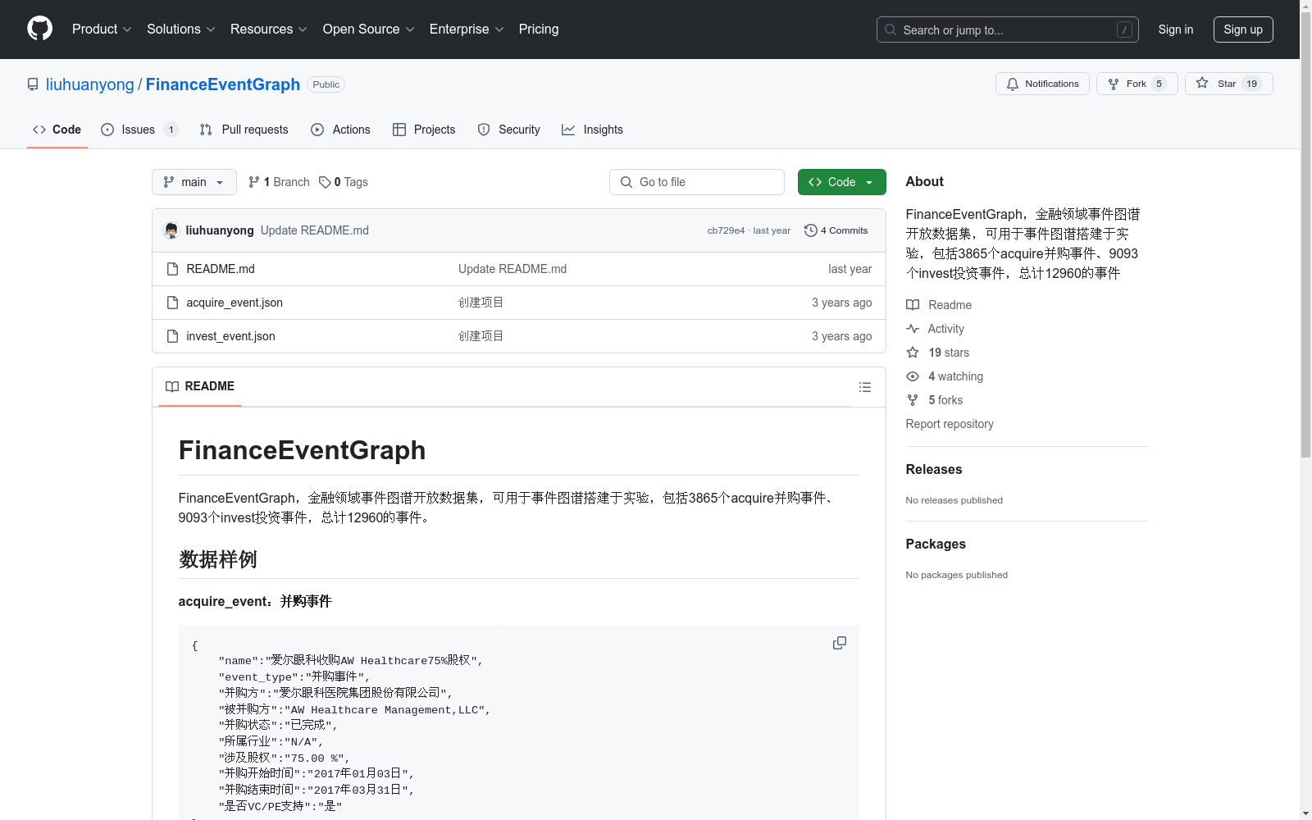This screenshot has height=820, width=1312.
Task: Click the Fork icon
Action: 1114,84
